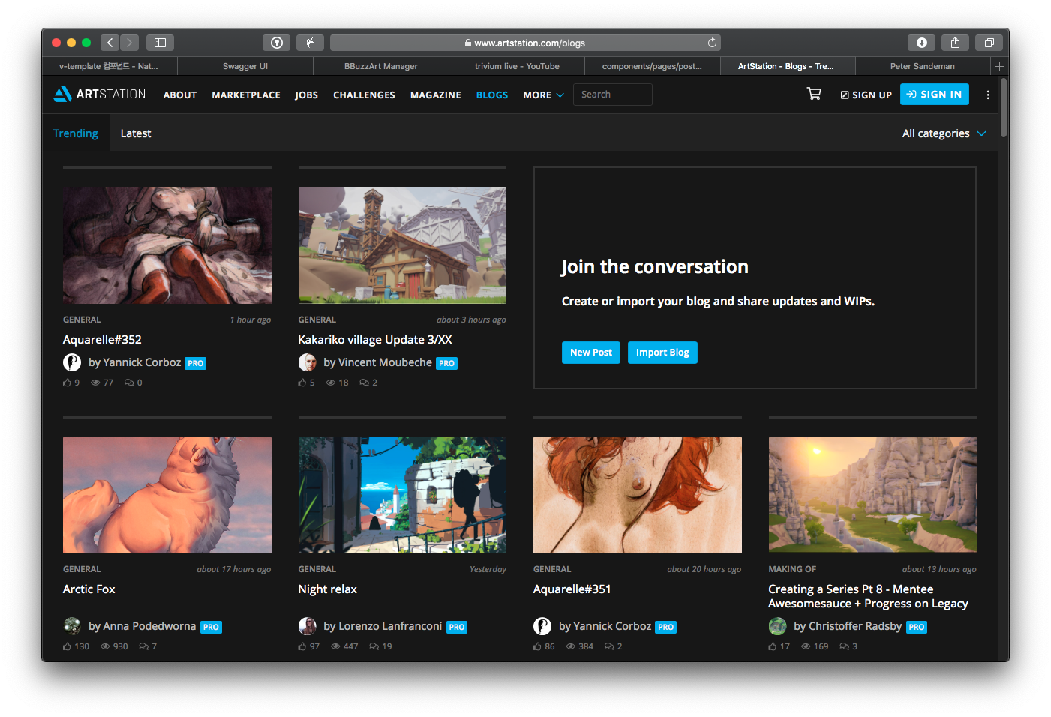Click Christoffer Radsby's avatar
Viewport: 1051px width, 717px height.
pyautogui.click(x=777, y=626)
